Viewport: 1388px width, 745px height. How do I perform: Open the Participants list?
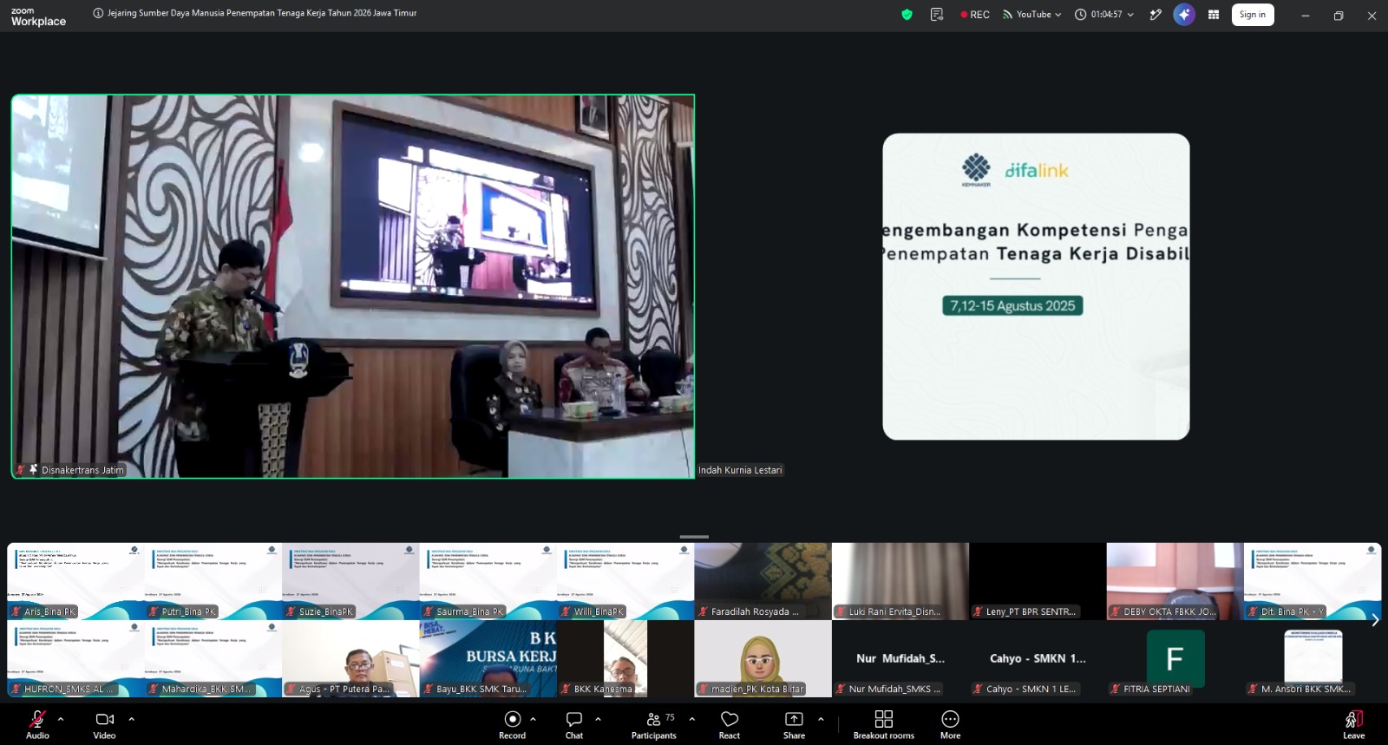pyautogui.click(x=654, y=724)
